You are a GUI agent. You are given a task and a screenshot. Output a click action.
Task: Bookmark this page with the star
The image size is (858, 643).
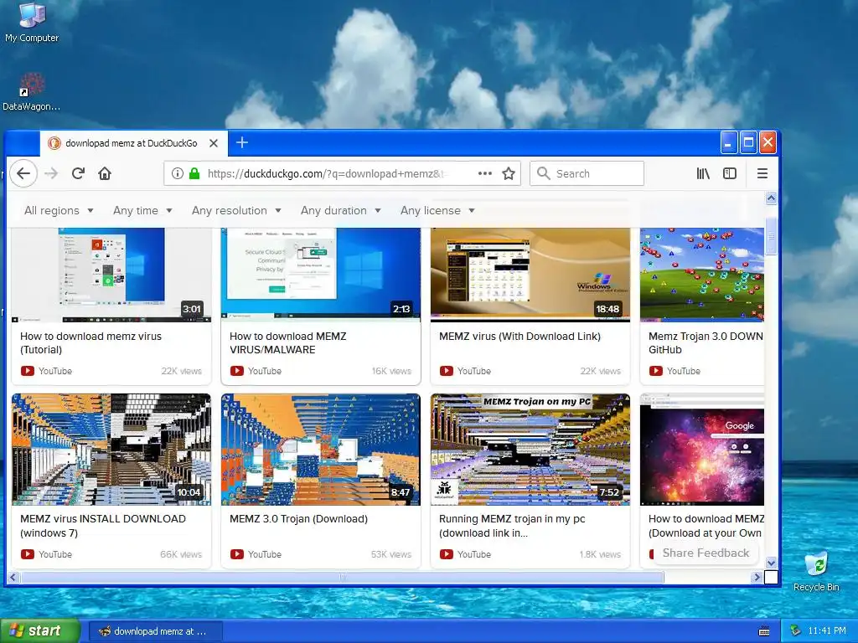click(x=509, y=174)
